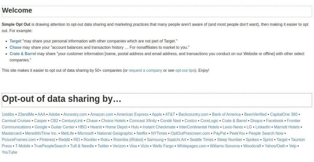Select the Guitar Center link
Image resolution: width=314 pixels, height=162 pixels.
(x=63, y=127)
